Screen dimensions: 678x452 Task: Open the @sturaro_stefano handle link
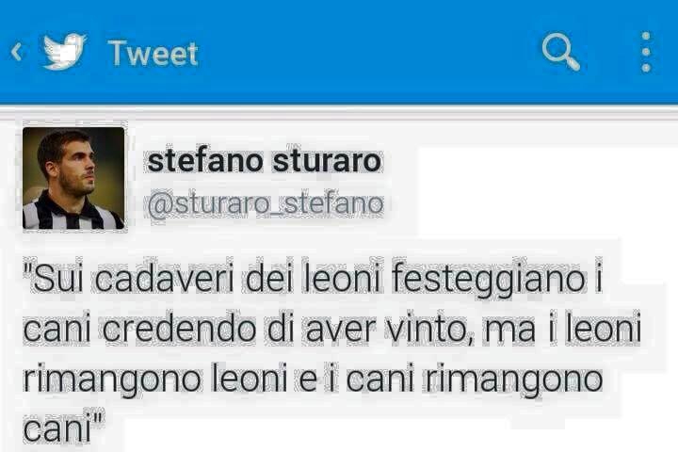pyautogui.click(x=265, y=204)
